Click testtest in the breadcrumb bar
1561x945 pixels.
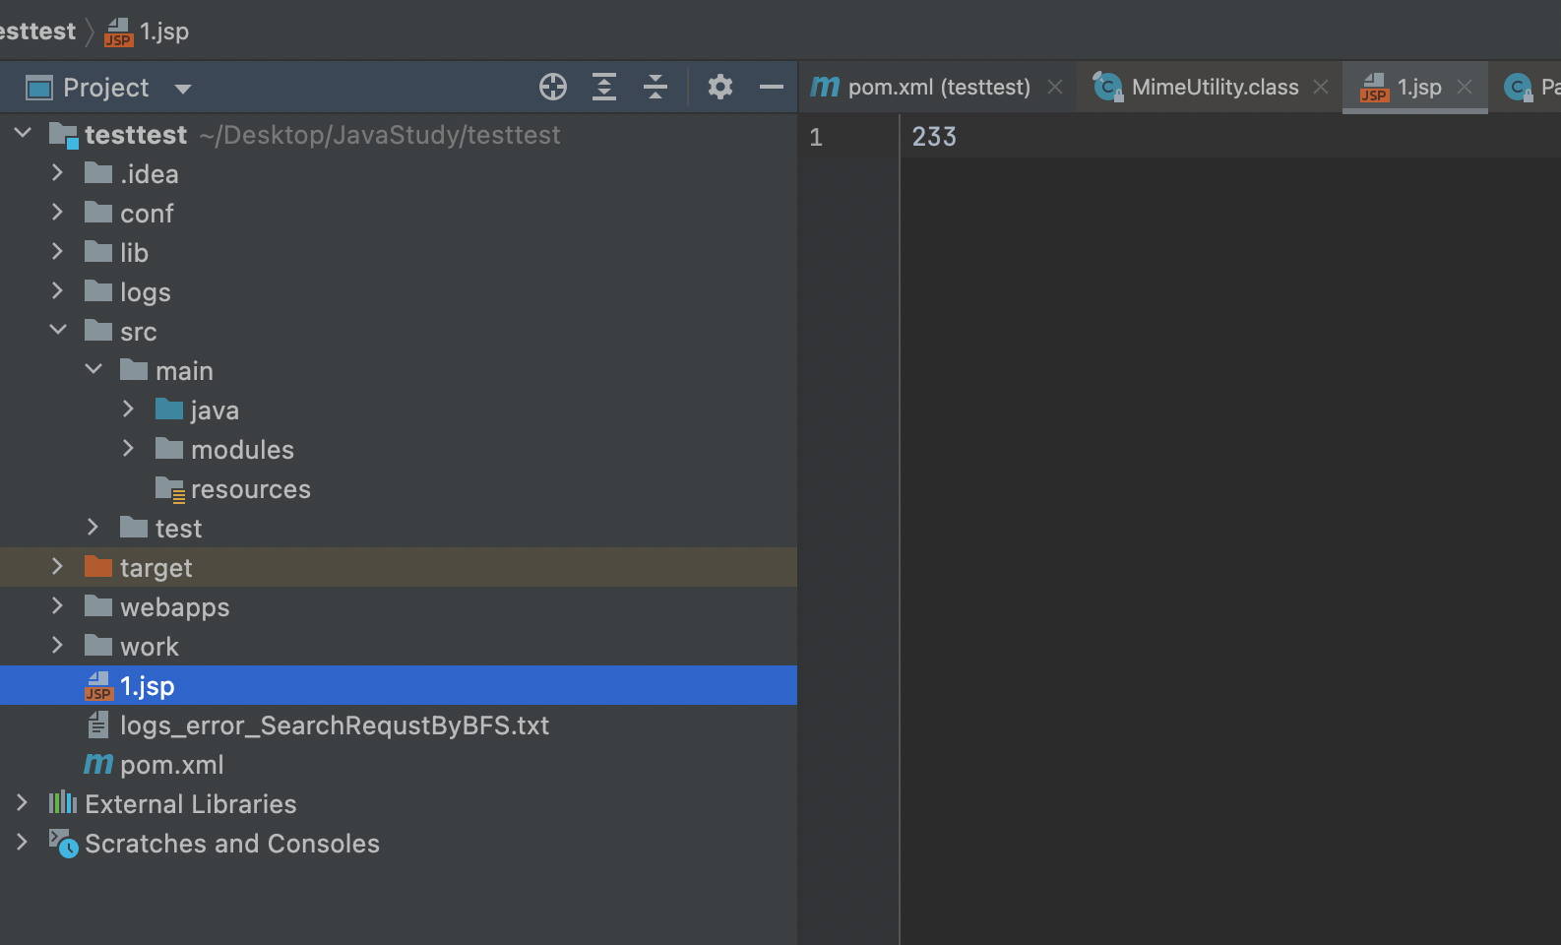click(37, 31)
